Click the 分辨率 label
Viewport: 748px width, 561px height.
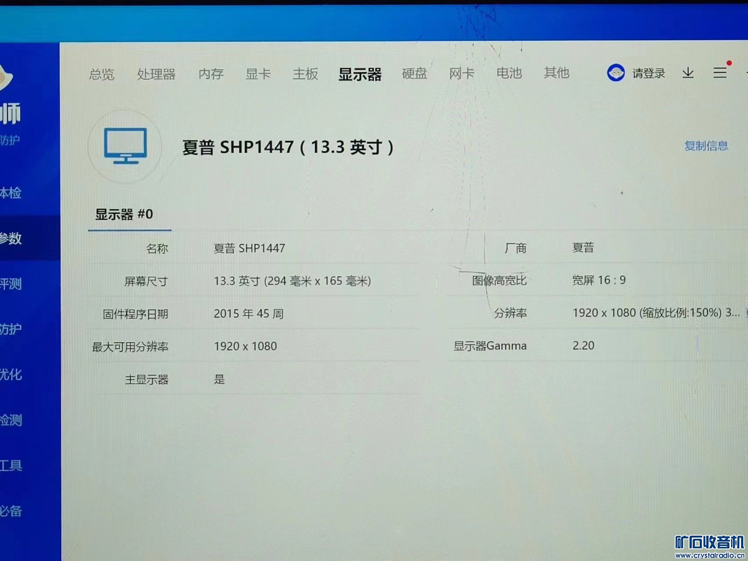[x=510, y=313]
